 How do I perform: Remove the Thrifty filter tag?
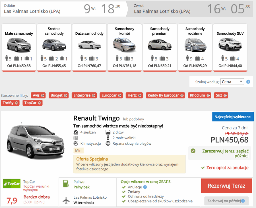(10, 103)
